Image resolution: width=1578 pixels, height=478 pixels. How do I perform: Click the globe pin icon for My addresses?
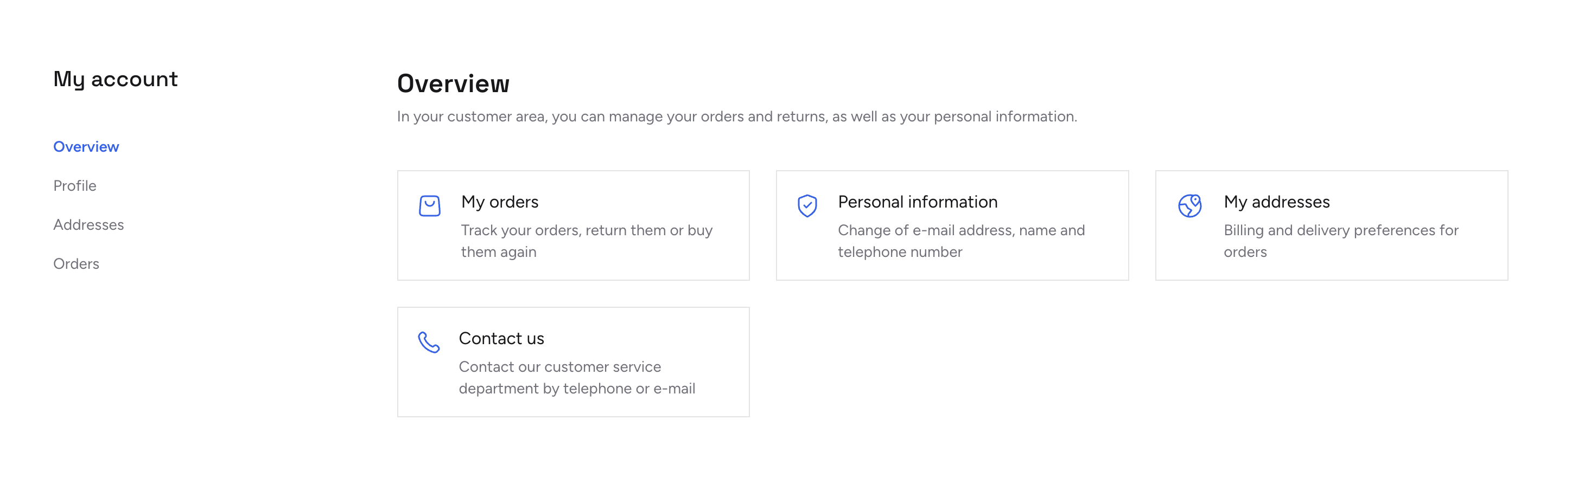point(1189,205)
